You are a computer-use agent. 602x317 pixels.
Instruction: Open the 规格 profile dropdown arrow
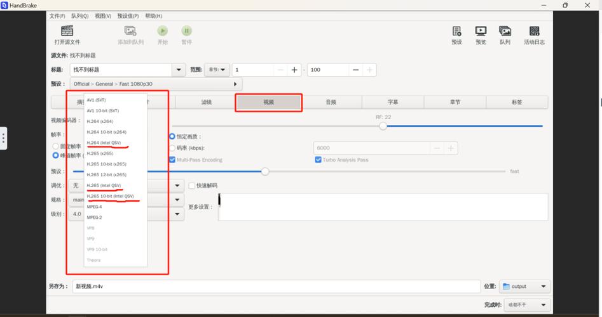(x=177, y=200)
